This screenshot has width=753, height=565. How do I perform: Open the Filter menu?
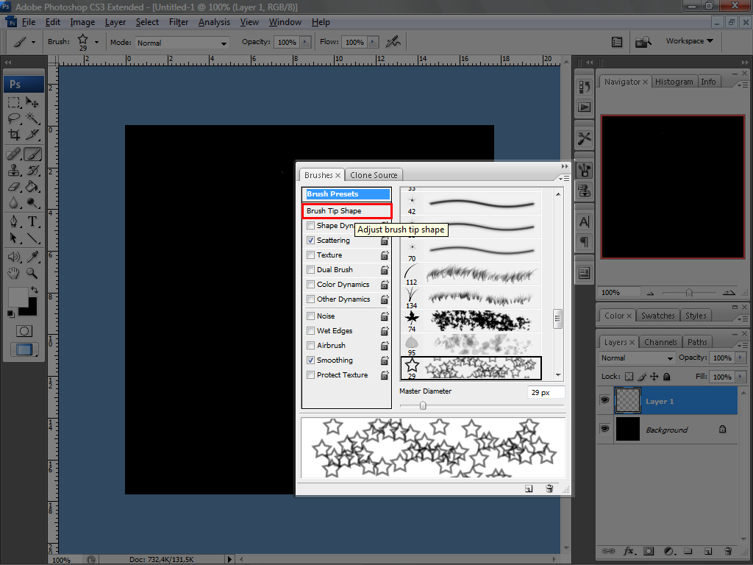(179, 22)
